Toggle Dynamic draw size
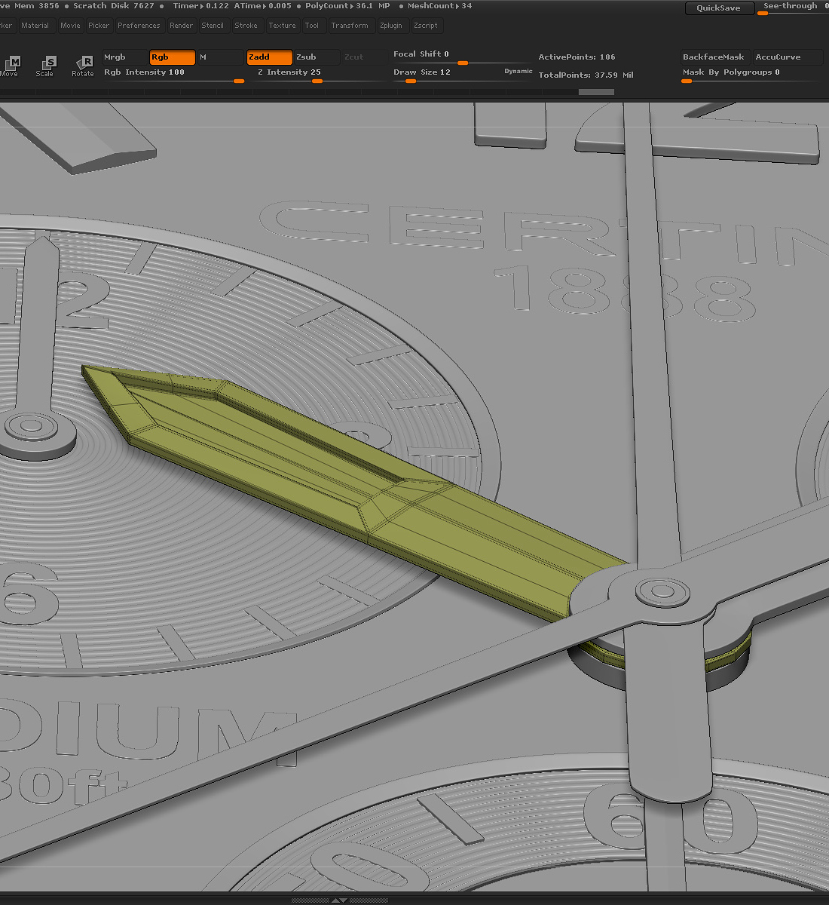The height and width of the screenshot is (905, 829). (519, 71)
